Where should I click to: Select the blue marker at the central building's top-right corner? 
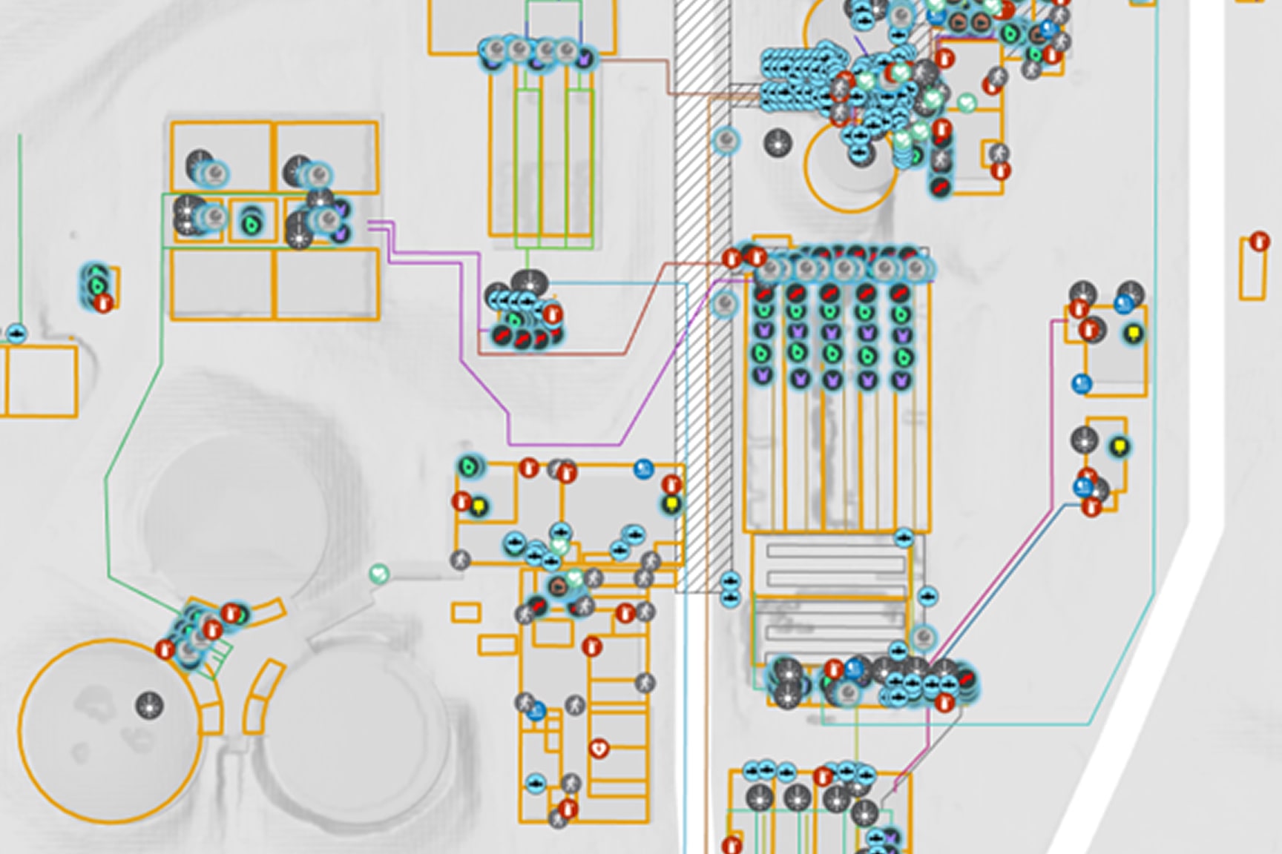644,469
